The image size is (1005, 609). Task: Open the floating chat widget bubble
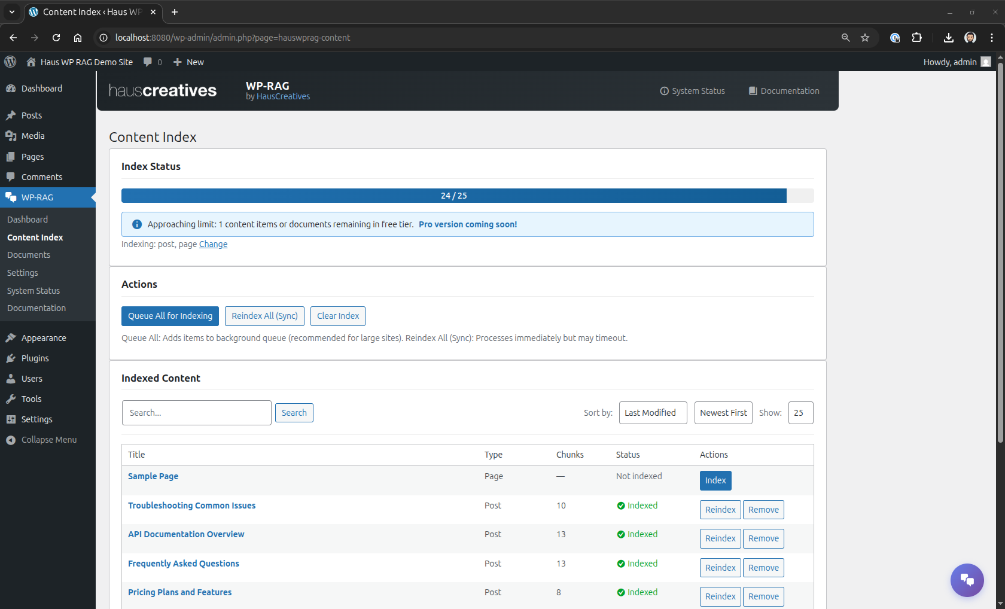click(967, 580)
